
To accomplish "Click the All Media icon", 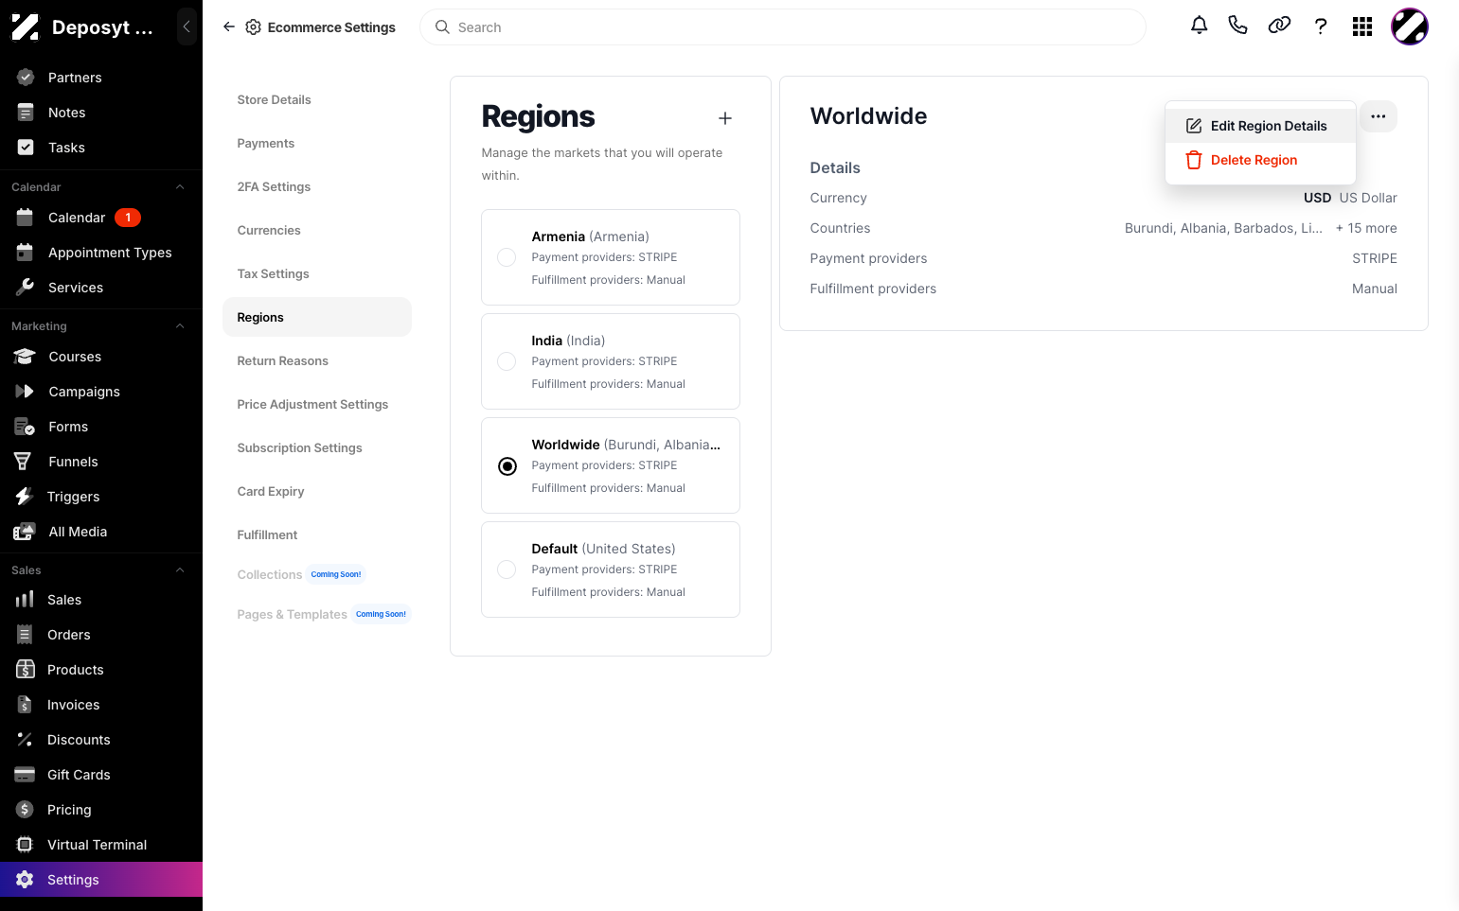I will tap(25, 532).
